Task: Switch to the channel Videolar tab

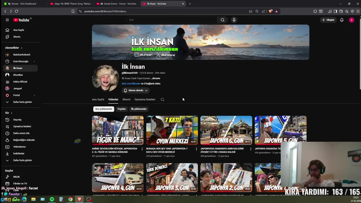Action: (x=113, y=100)
